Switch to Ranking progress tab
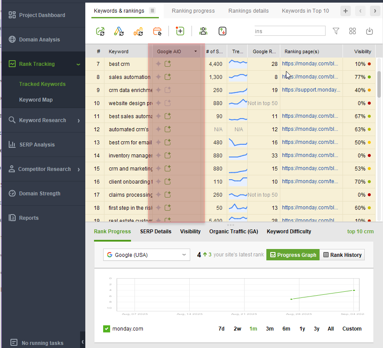Viewport: 383px width, 348px height. point(193,11)
